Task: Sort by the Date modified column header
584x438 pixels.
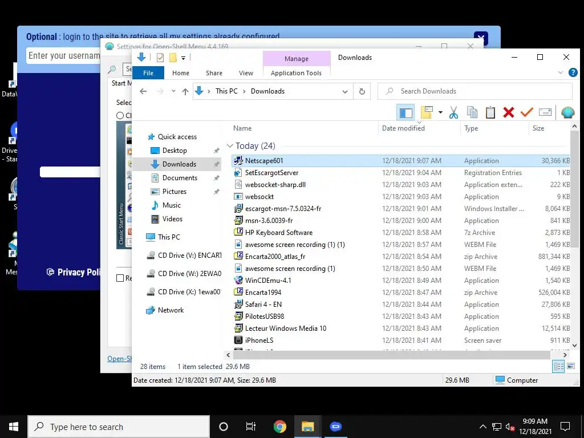Action: 403,128
